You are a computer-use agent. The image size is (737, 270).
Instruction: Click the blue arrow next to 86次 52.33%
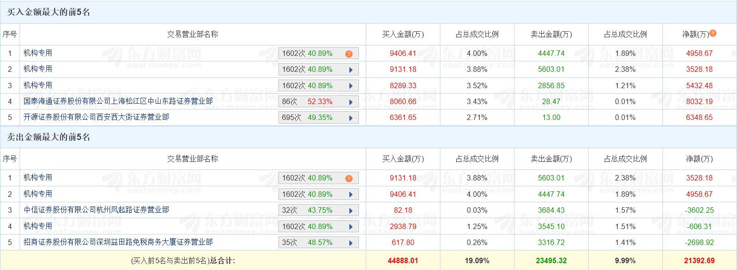[x=351, y=102]
